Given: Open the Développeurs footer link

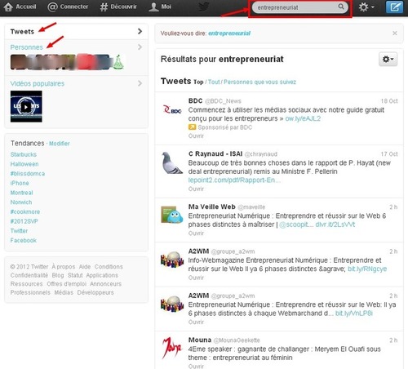Looking at the screenshot, I should (95, 292).
